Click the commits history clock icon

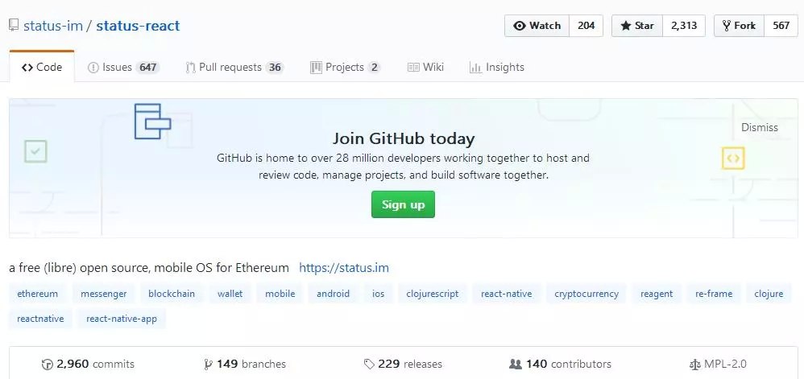tap(48, 365)
